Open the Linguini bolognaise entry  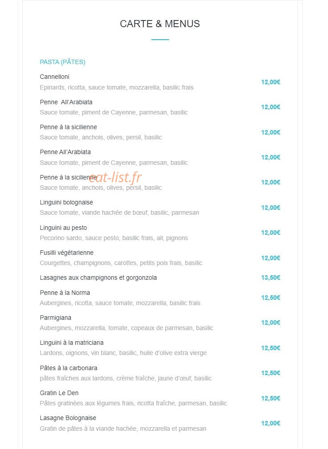(66, 202)
